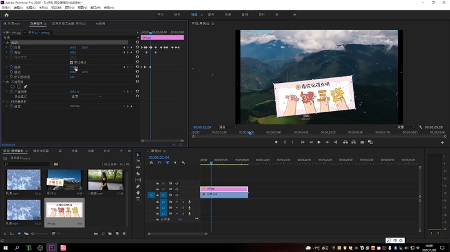Open the Program Monitor button editor plus
450x252 pixels.
442,142
